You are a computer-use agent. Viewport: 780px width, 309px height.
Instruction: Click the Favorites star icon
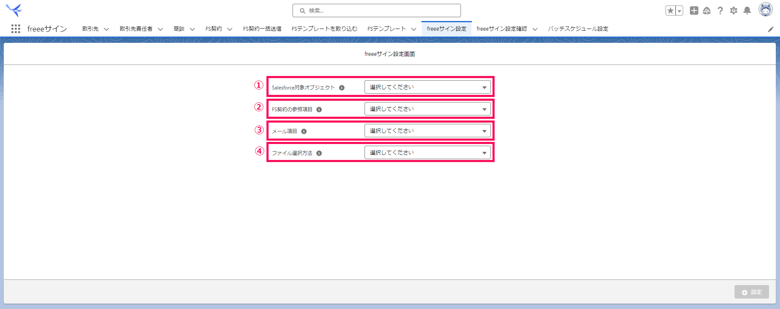pos(671,10)
